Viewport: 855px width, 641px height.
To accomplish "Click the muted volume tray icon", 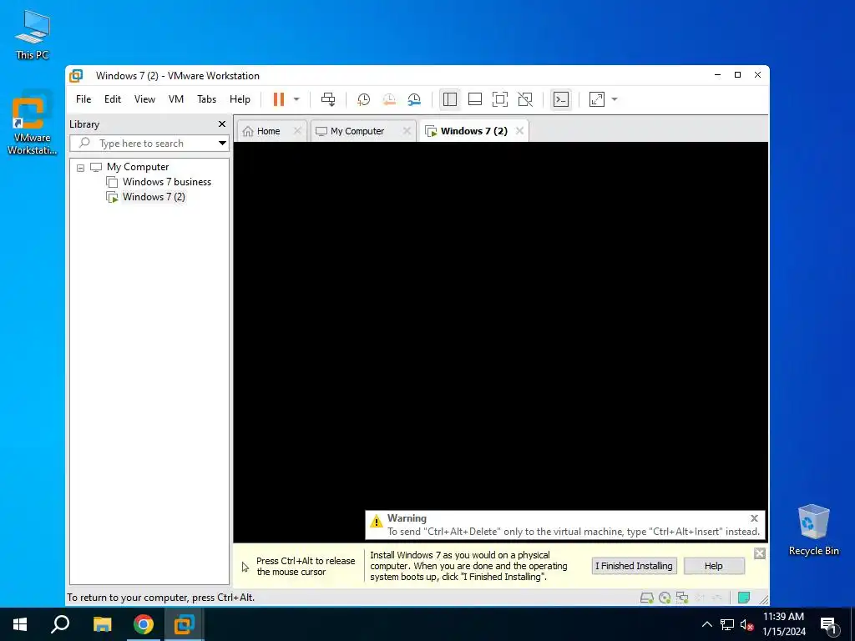I will (x=746, y=624).
